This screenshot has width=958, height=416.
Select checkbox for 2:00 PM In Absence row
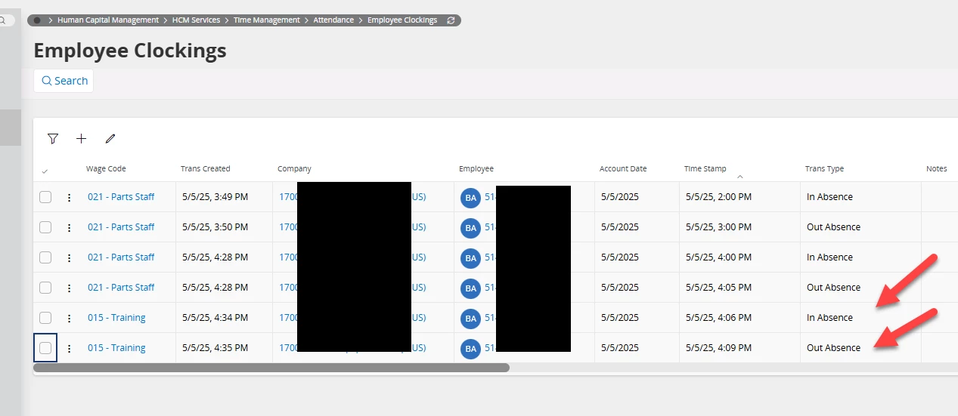click(45, 197)
